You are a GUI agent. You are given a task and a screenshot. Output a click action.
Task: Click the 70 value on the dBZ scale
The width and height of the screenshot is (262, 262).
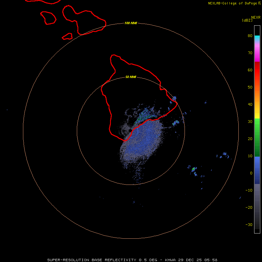tap(250, 53)
